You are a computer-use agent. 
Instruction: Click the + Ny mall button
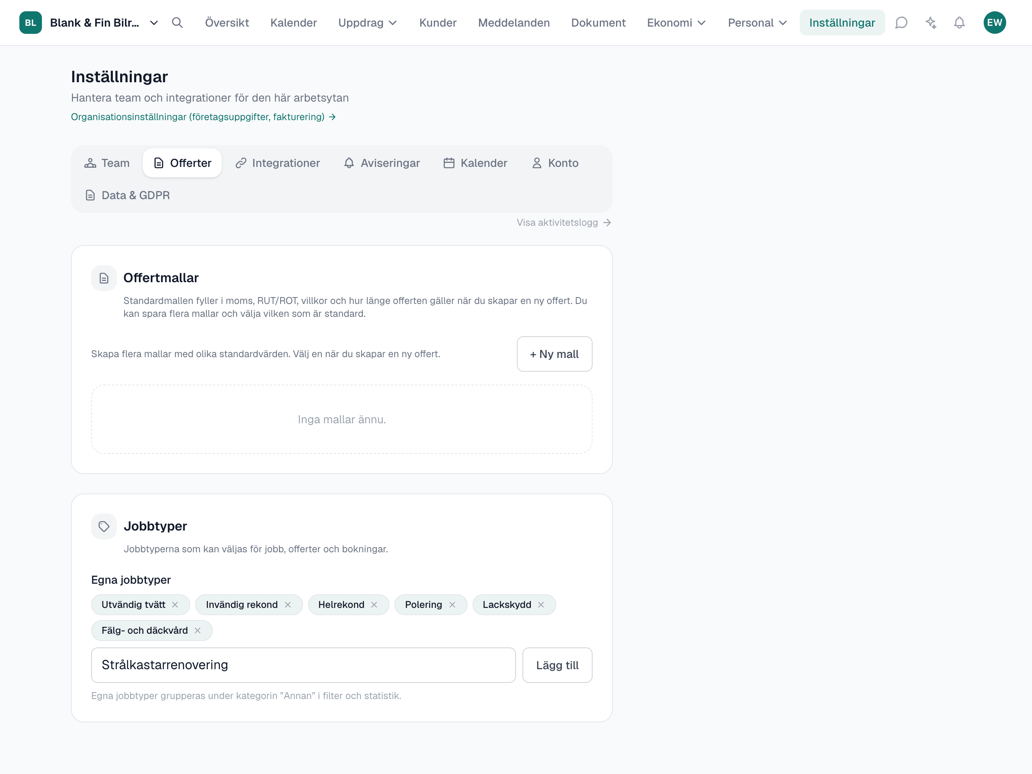[x=554, y=354]
